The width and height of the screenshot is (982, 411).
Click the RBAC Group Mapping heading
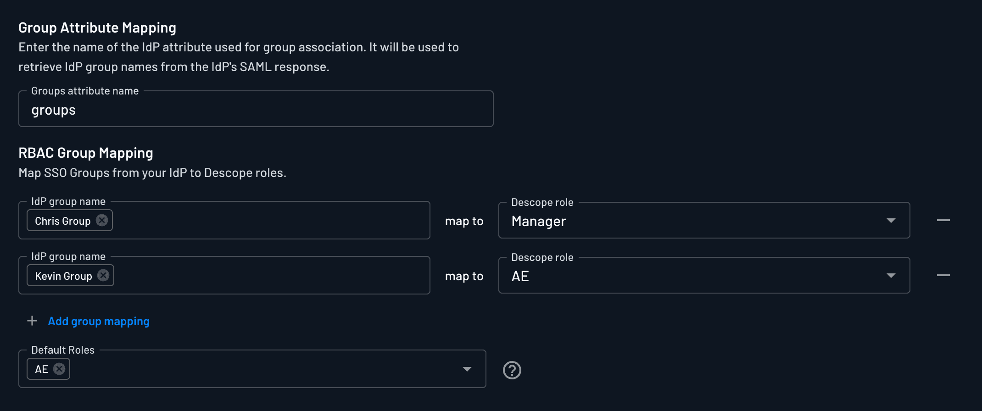coord(86,153)
